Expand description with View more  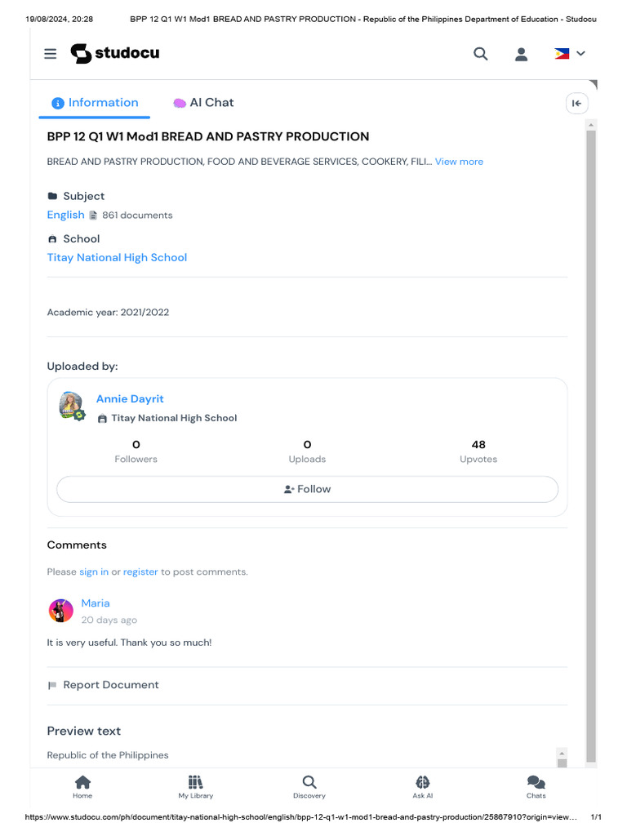coord(459,162)
